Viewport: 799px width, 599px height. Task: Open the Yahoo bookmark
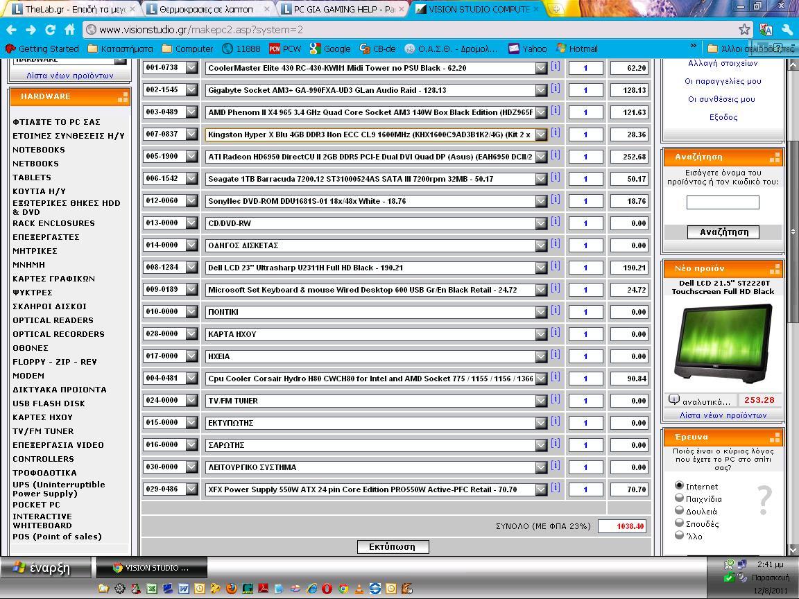(x=527, y=49)
